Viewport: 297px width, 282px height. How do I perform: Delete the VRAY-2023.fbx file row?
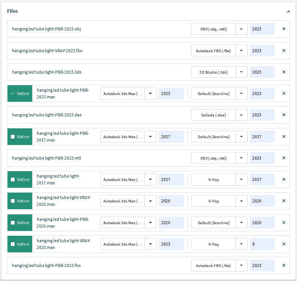[283, 51]
